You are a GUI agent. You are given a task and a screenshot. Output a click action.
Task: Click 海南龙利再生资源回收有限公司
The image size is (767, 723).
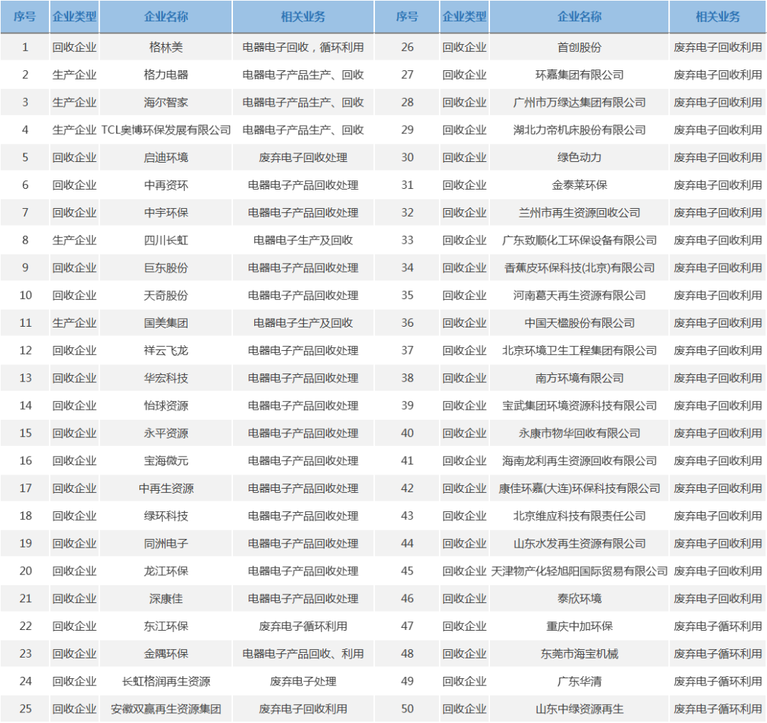pos(580,461)
